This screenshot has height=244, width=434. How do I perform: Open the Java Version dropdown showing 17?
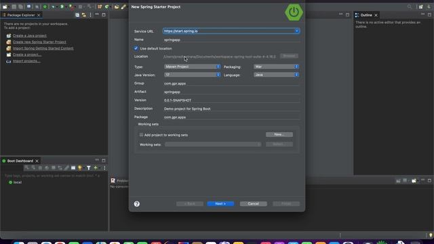pos(193,75)
